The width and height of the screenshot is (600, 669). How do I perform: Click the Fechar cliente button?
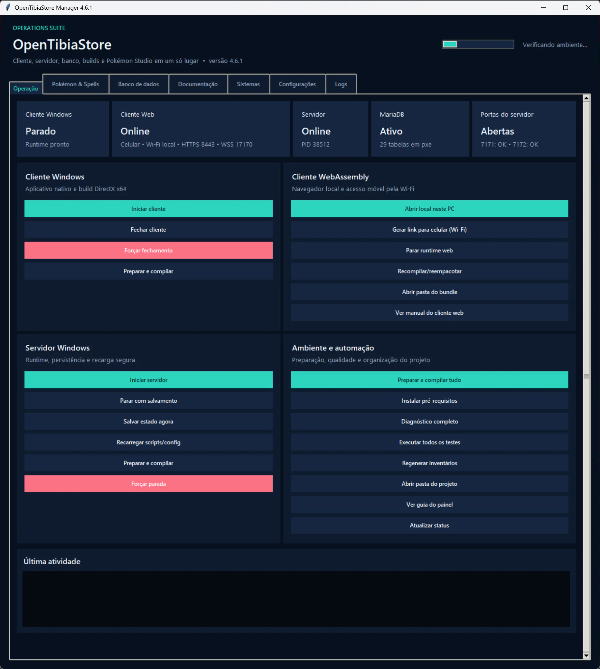tap(148, 230)
